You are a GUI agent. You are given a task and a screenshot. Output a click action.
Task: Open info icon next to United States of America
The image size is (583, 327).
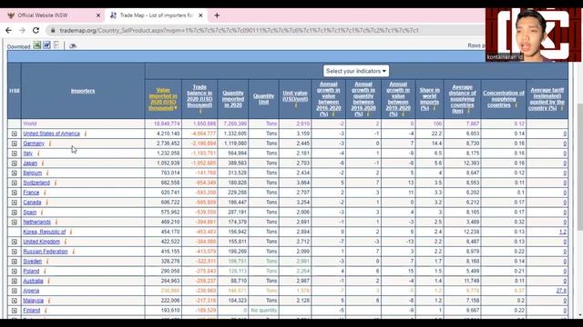coord(86,134)
